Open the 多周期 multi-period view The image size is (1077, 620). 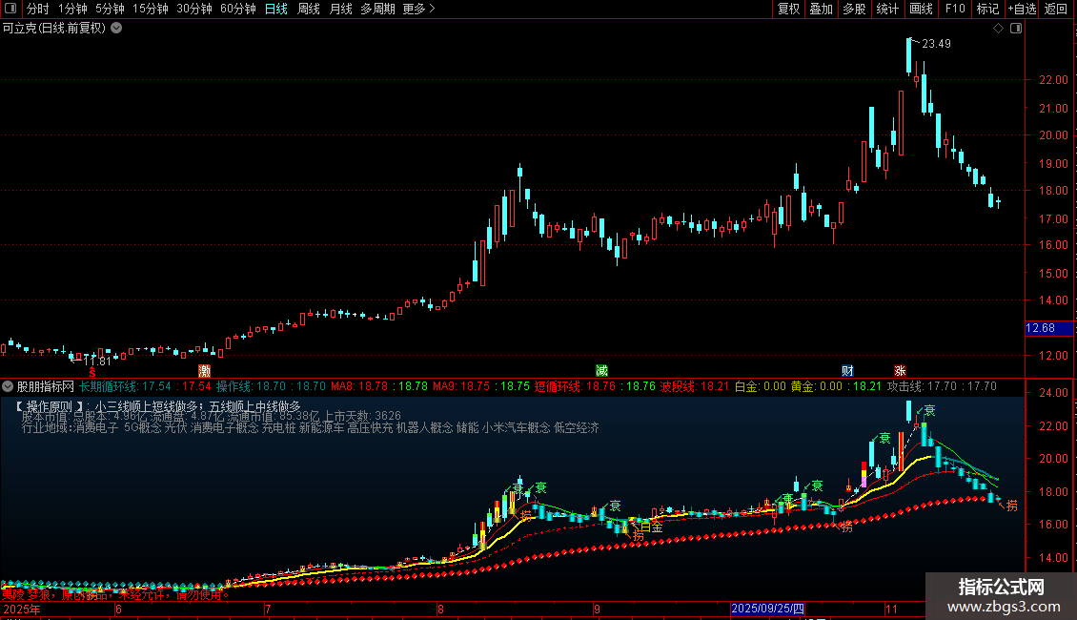pos(377,9)
